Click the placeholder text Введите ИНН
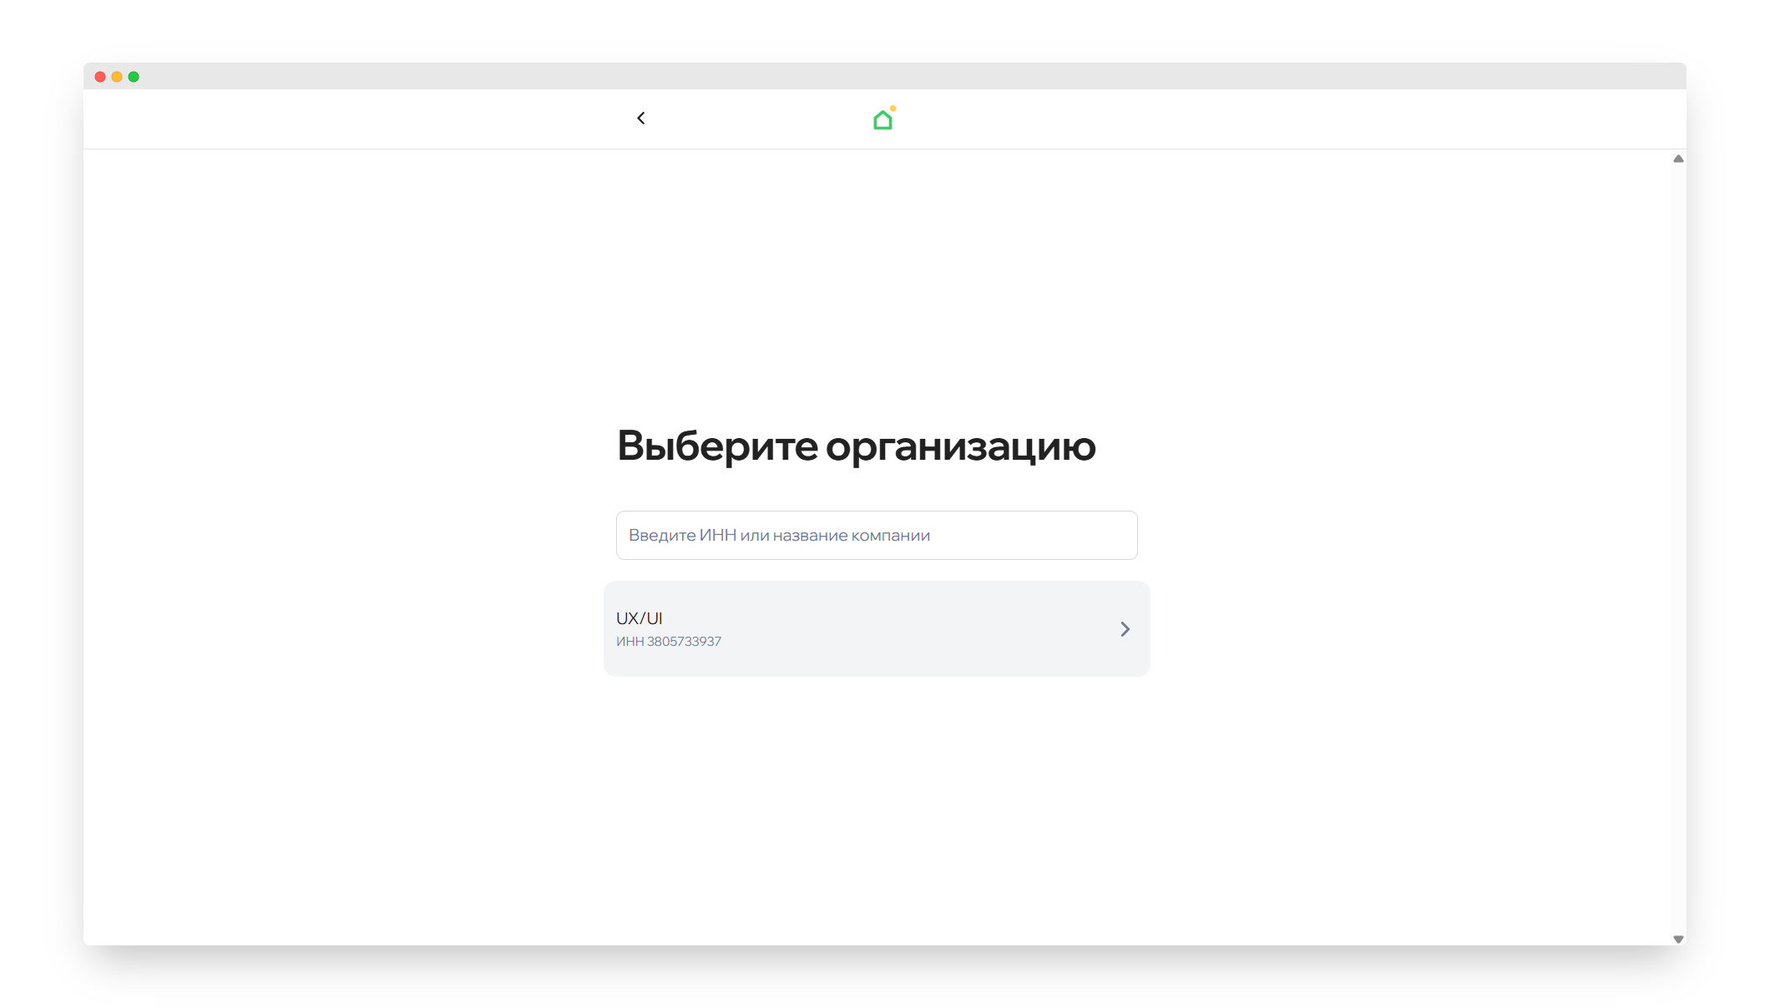This screenshot has width=1770, height=1008. click(x=778, y=535)
